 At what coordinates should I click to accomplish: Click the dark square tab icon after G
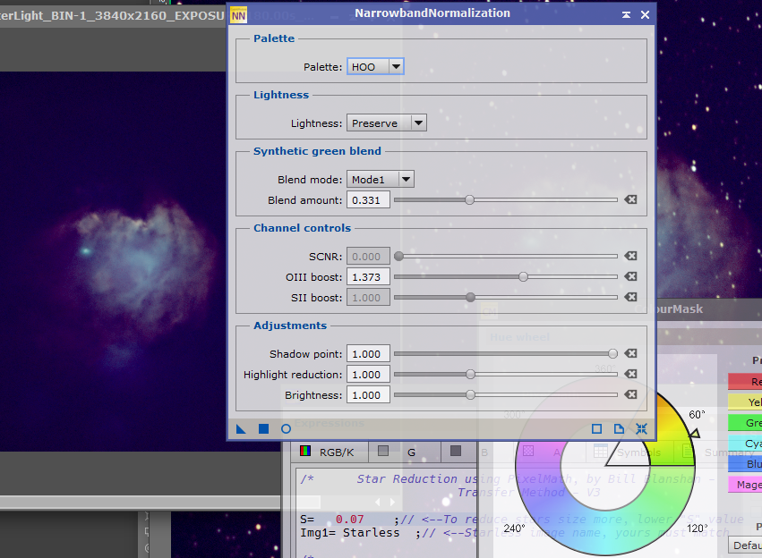click(456, 452)
